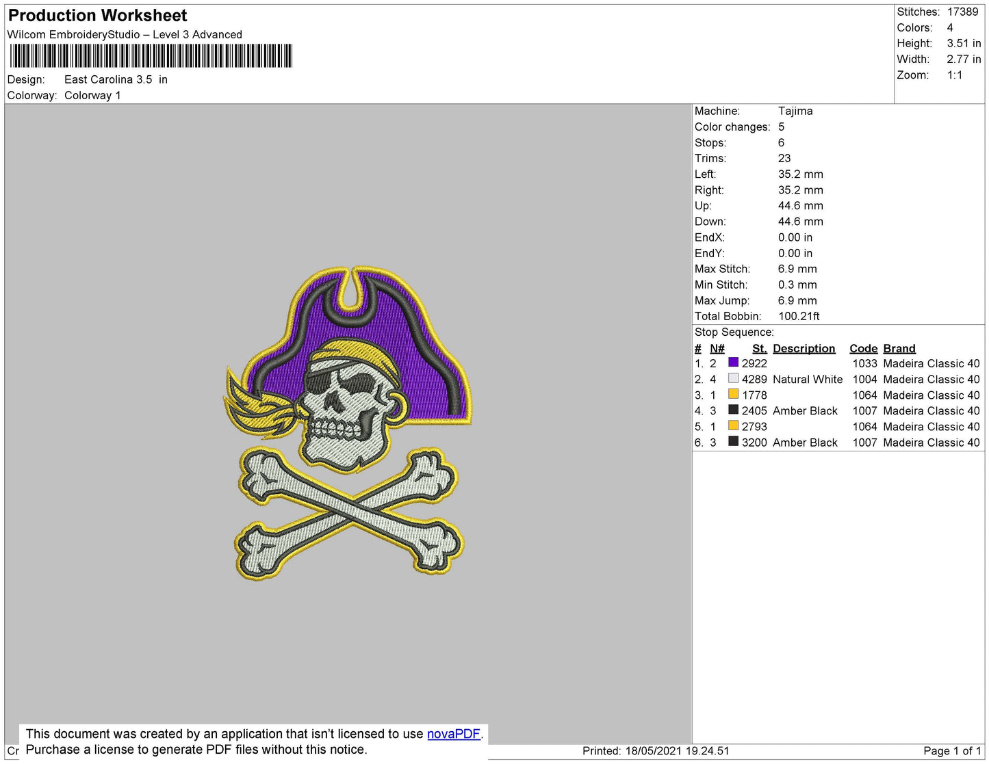Click the Stops value 6
This screenshot has height=764, width=989.
pyautogui.click(x=782, y=142)
